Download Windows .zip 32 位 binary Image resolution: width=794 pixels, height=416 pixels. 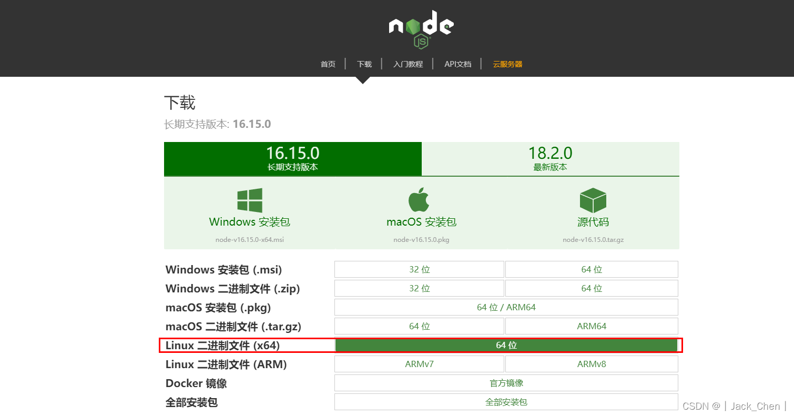point(419,288)
